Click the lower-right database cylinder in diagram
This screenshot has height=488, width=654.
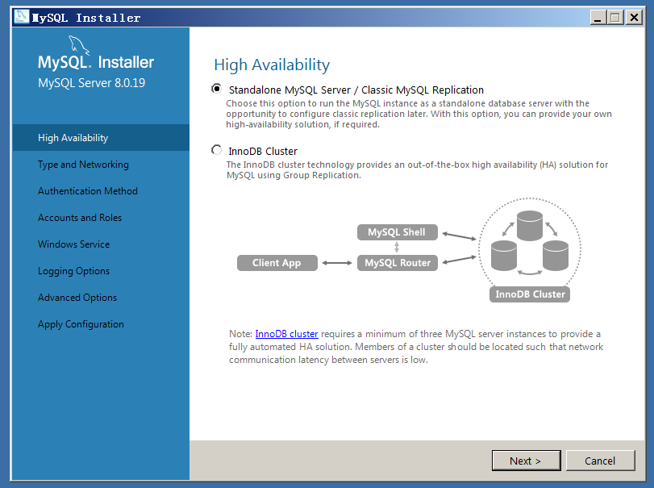[556, 256]
